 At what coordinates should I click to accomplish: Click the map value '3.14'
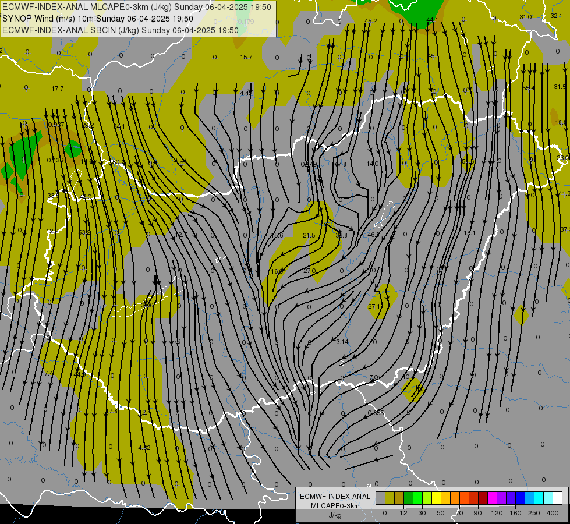click(x=342, y=342)
